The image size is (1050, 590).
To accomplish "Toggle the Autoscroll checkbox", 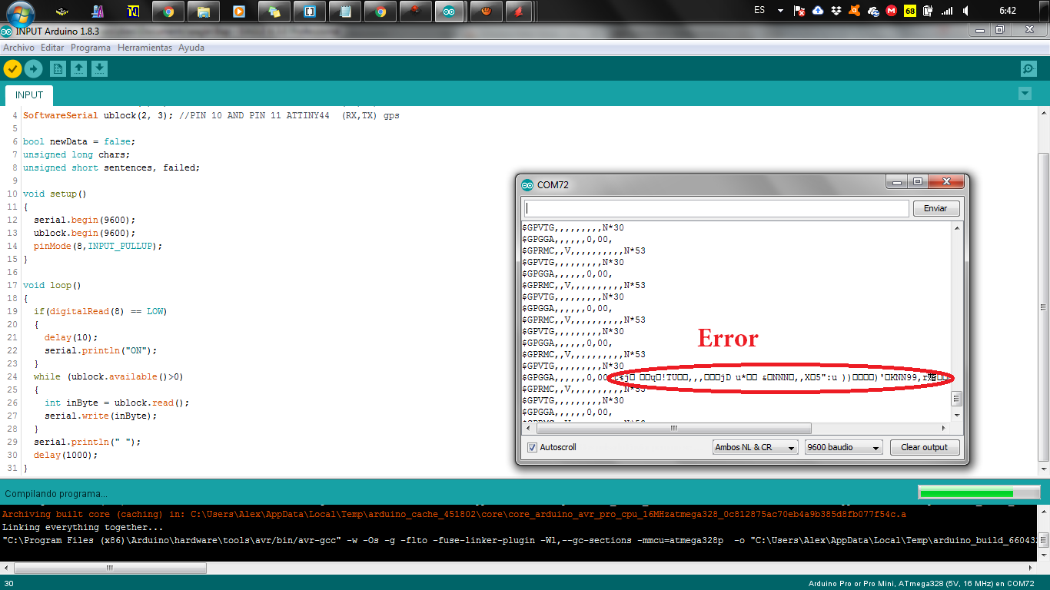I will click(532, 447).
